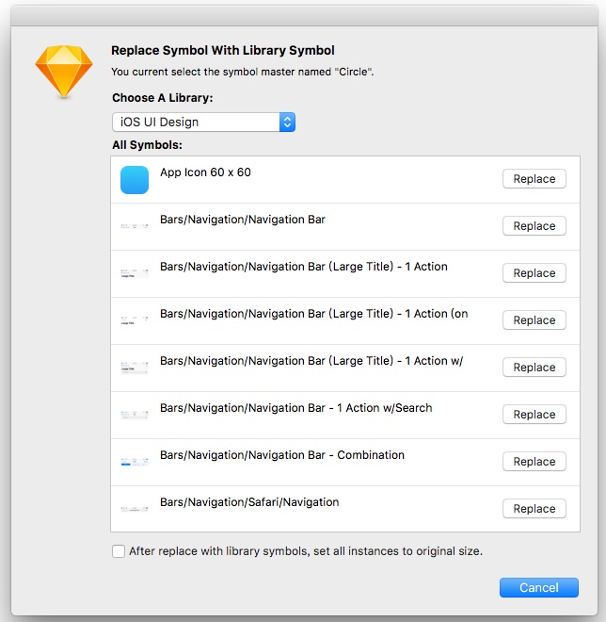This screenshot has height=622, width=606.
Task: Replace with Navigation Bar (Large Title) - 1 Action (on
Action: (534, 320)
